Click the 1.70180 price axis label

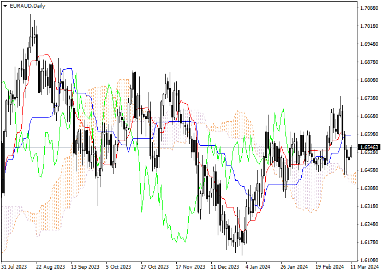[x=369, y=26]
